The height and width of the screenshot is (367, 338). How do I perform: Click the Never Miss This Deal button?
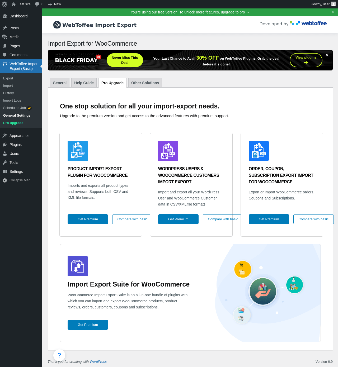pyautogui.click(x=125, y=60)
